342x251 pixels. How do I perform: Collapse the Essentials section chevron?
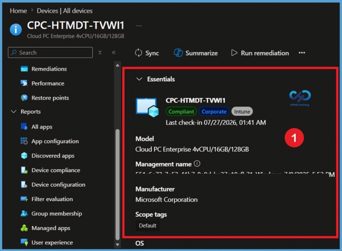pos(139,79)
